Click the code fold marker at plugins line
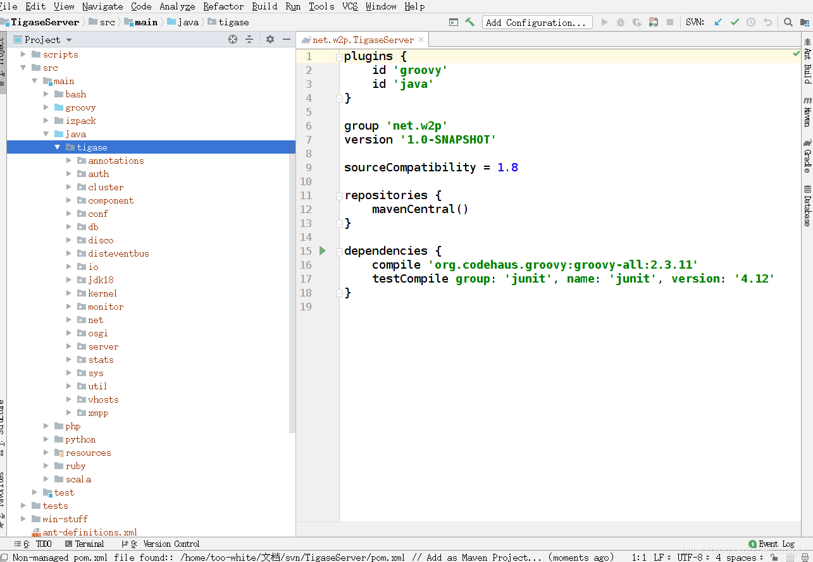Screen dimensions: 813x562 [x=339, y=56]
